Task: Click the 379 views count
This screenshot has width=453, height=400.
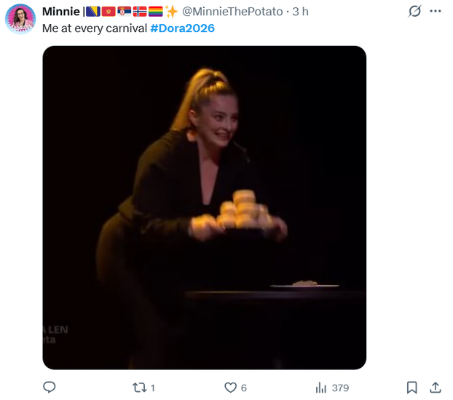Action: click(x=340, y=388)
